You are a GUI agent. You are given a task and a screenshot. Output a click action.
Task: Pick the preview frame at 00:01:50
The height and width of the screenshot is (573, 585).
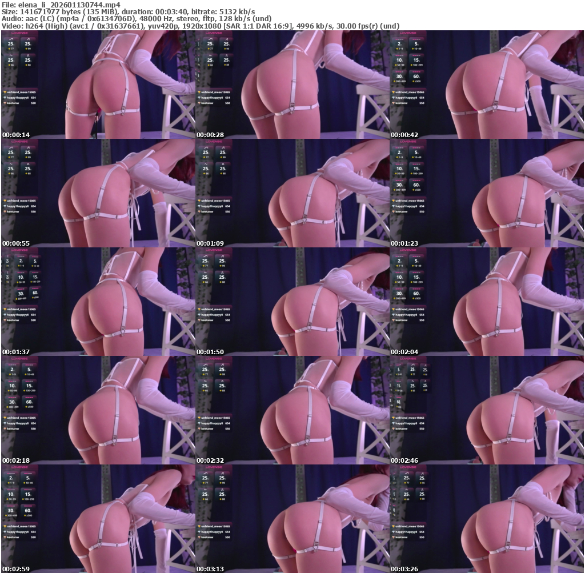pos(292,302)
